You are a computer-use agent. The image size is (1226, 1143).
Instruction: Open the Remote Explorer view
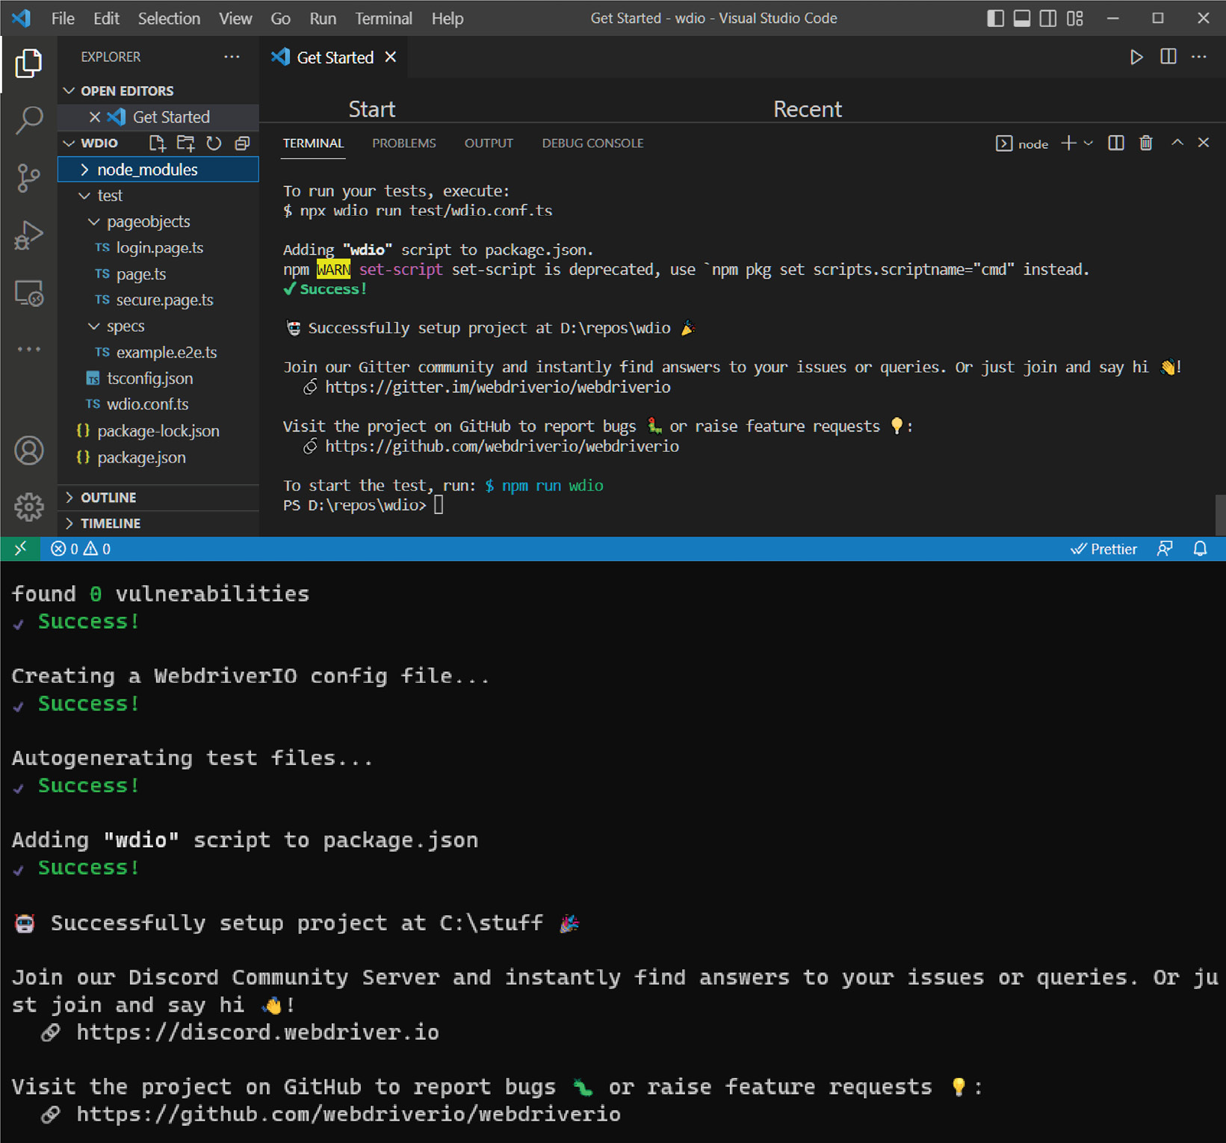tap(28, 294)
